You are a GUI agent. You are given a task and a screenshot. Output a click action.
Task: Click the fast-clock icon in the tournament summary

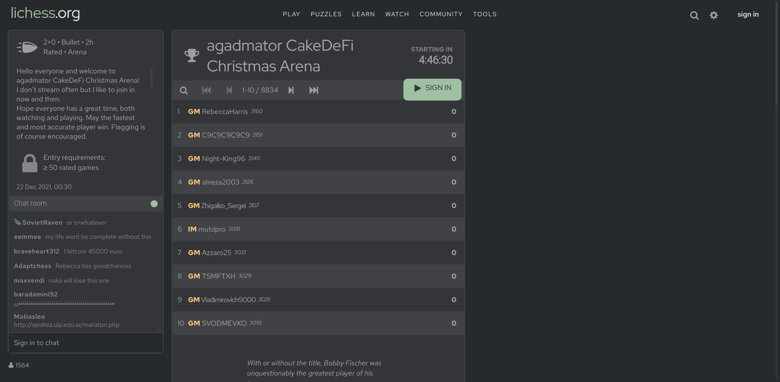(27, 47)
